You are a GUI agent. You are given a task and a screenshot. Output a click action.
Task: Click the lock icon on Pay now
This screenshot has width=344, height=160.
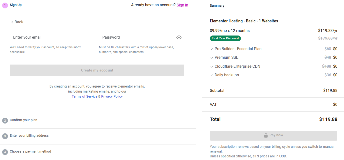266,135
